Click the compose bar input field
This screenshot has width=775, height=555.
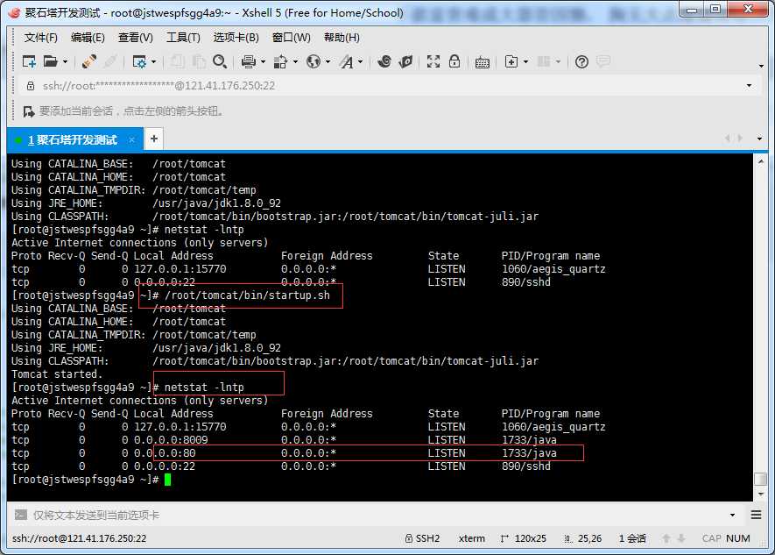(x=378, y=515)
